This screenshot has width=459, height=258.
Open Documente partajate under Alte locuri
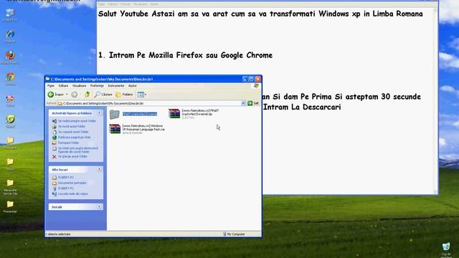pos(72,183)
